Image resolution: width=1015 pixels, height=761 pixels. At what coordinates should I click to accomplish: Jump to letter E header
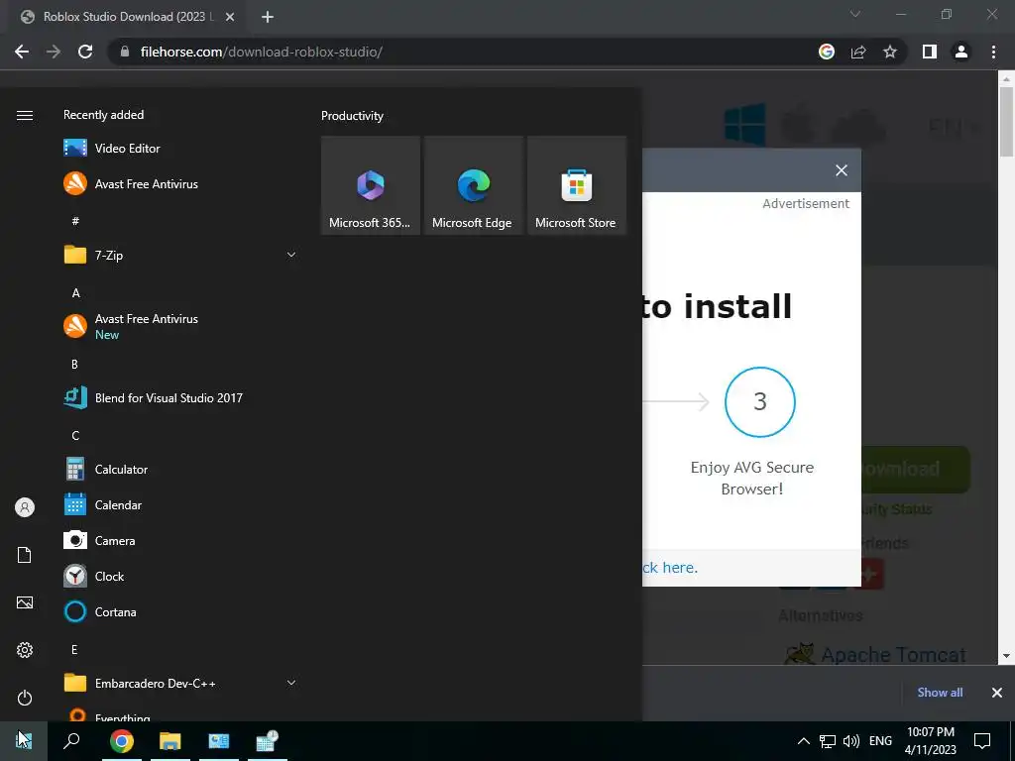(74, 650)
